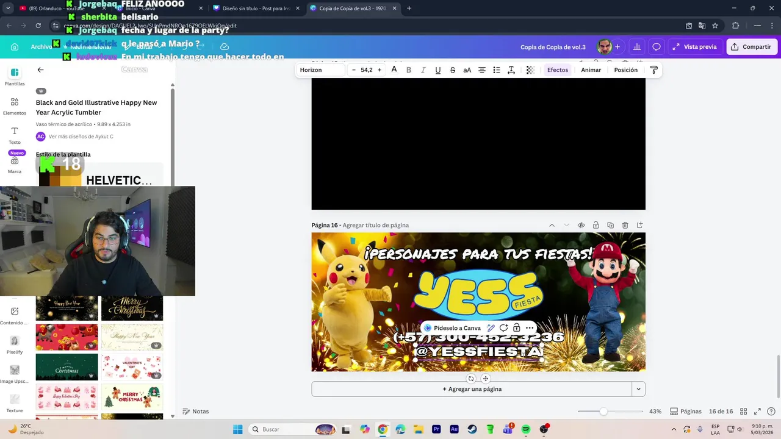Open grid view of pages
The width and height of the screenshot is (781, 439).
(744, 412)
